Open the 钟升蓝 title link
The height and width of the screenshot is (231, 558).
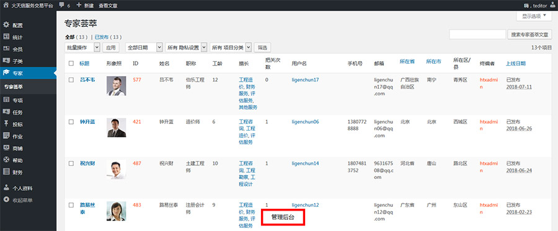(87, 122)
